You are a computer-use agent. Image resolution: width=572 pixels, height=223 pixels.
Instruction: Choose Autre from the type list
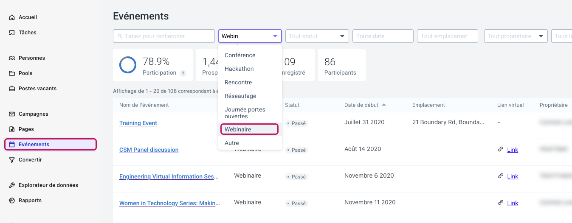pos(250,143)
